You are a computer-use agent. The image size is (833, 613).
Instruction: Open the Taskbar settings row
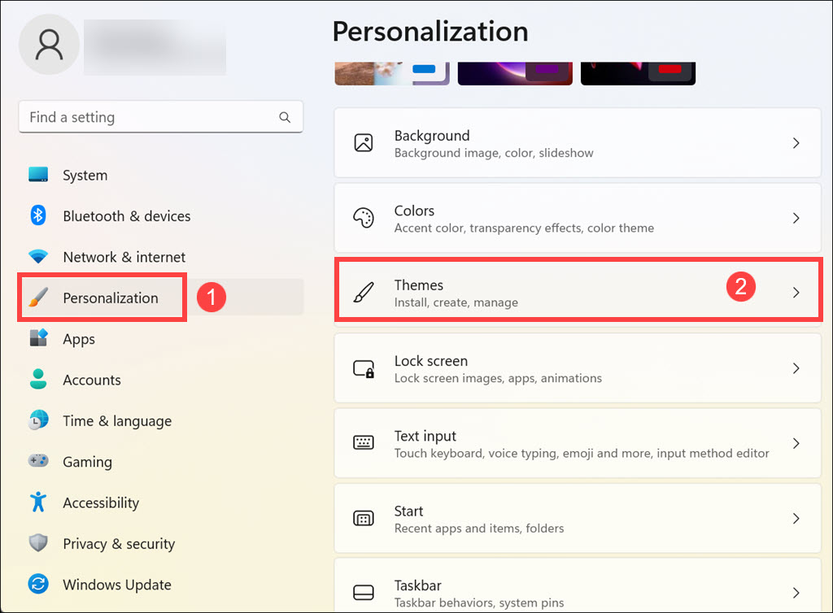click(577, 593)
